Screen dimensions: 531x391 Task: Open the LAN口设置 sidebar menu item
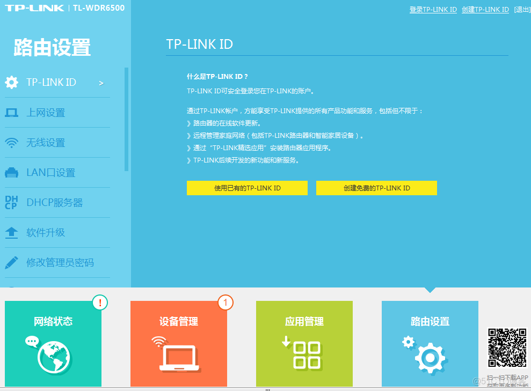(57, 173)
